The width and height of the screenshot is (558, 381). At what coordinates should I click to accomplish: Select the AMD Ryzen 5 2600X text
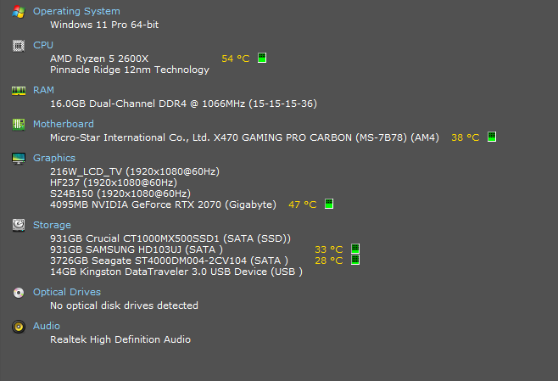[99, 59]
